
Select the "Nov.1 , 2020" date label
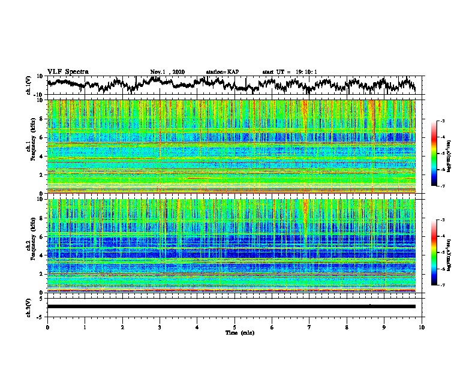(x=167, y=72)
